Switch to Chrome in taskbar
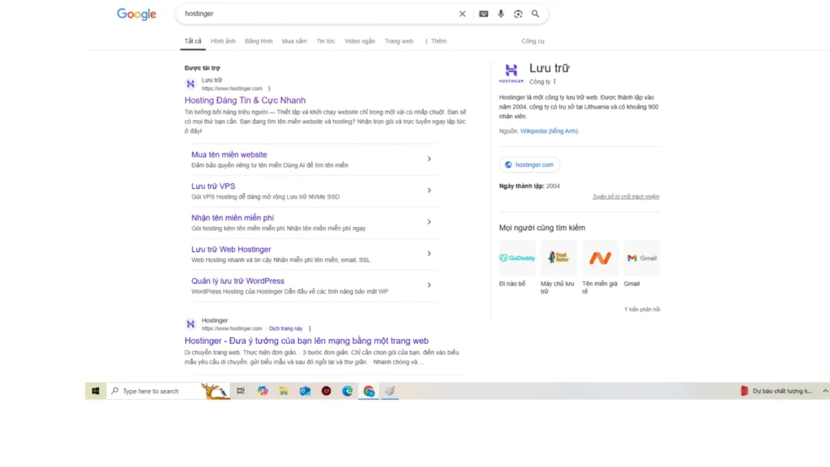 [369, 391]
